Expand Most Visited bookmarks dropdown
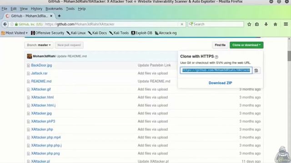 tap(15, 33)
